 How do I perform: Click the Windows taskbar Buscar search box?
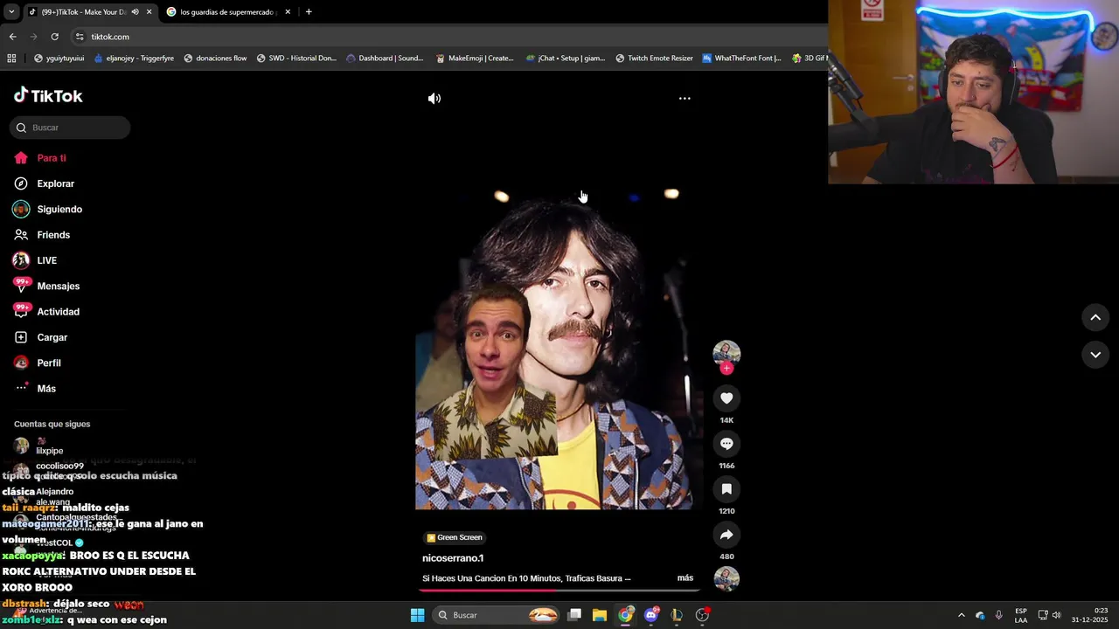[497, 615]
